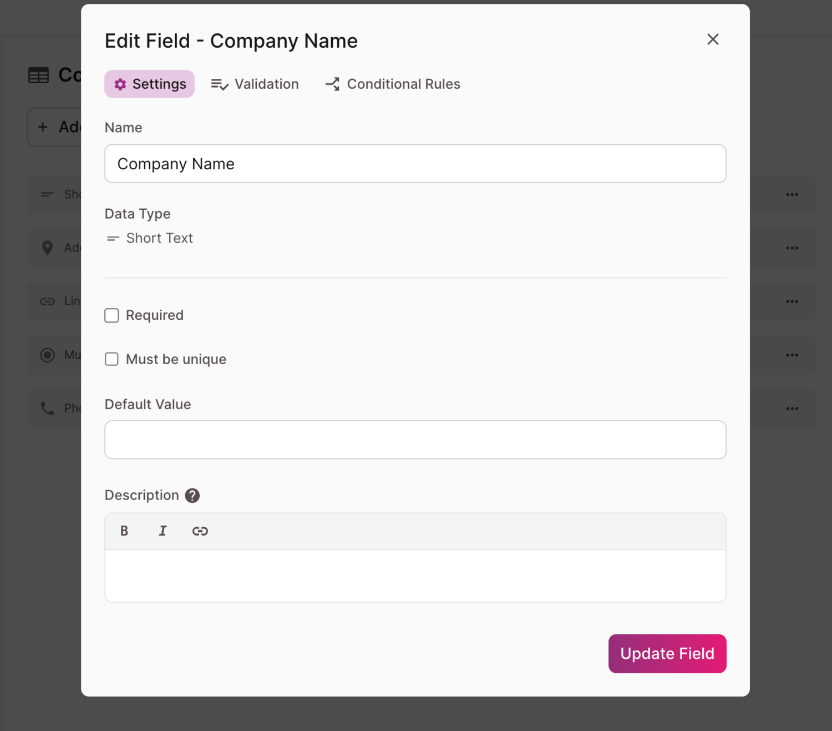Image resolution: width=832 pixels, height=731 pixels.
Task: Click the three-dot menu on the radio field row
Action: tap(792, 355)
